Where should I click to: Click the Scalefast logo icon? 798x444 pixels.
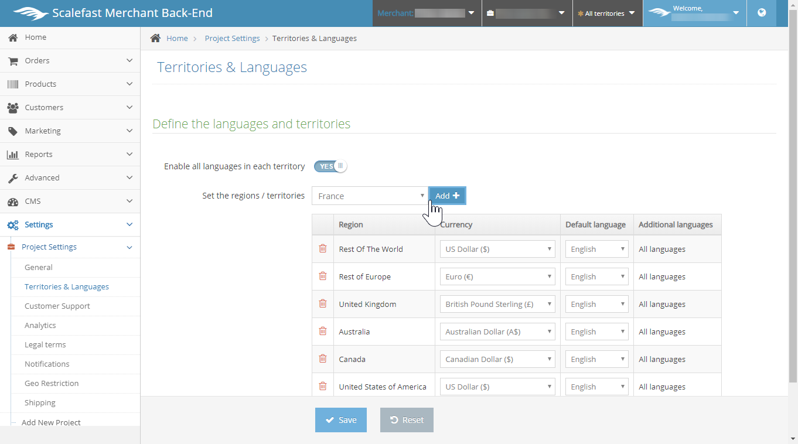pos(30,13)
